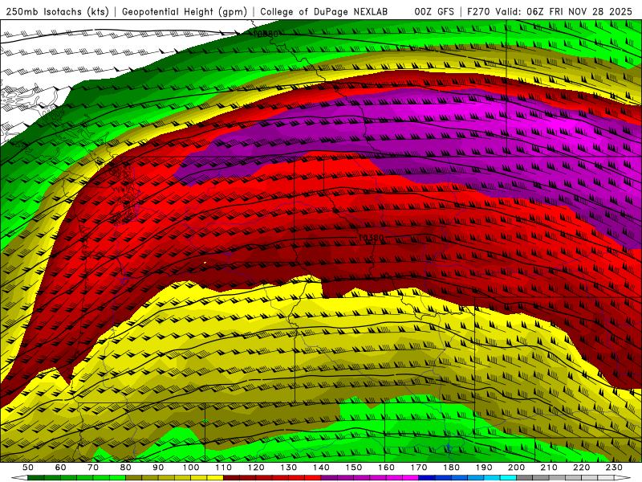The image size is (642, 482).
Task: Click the 10080 height contour label
Action: coord(266,34)
